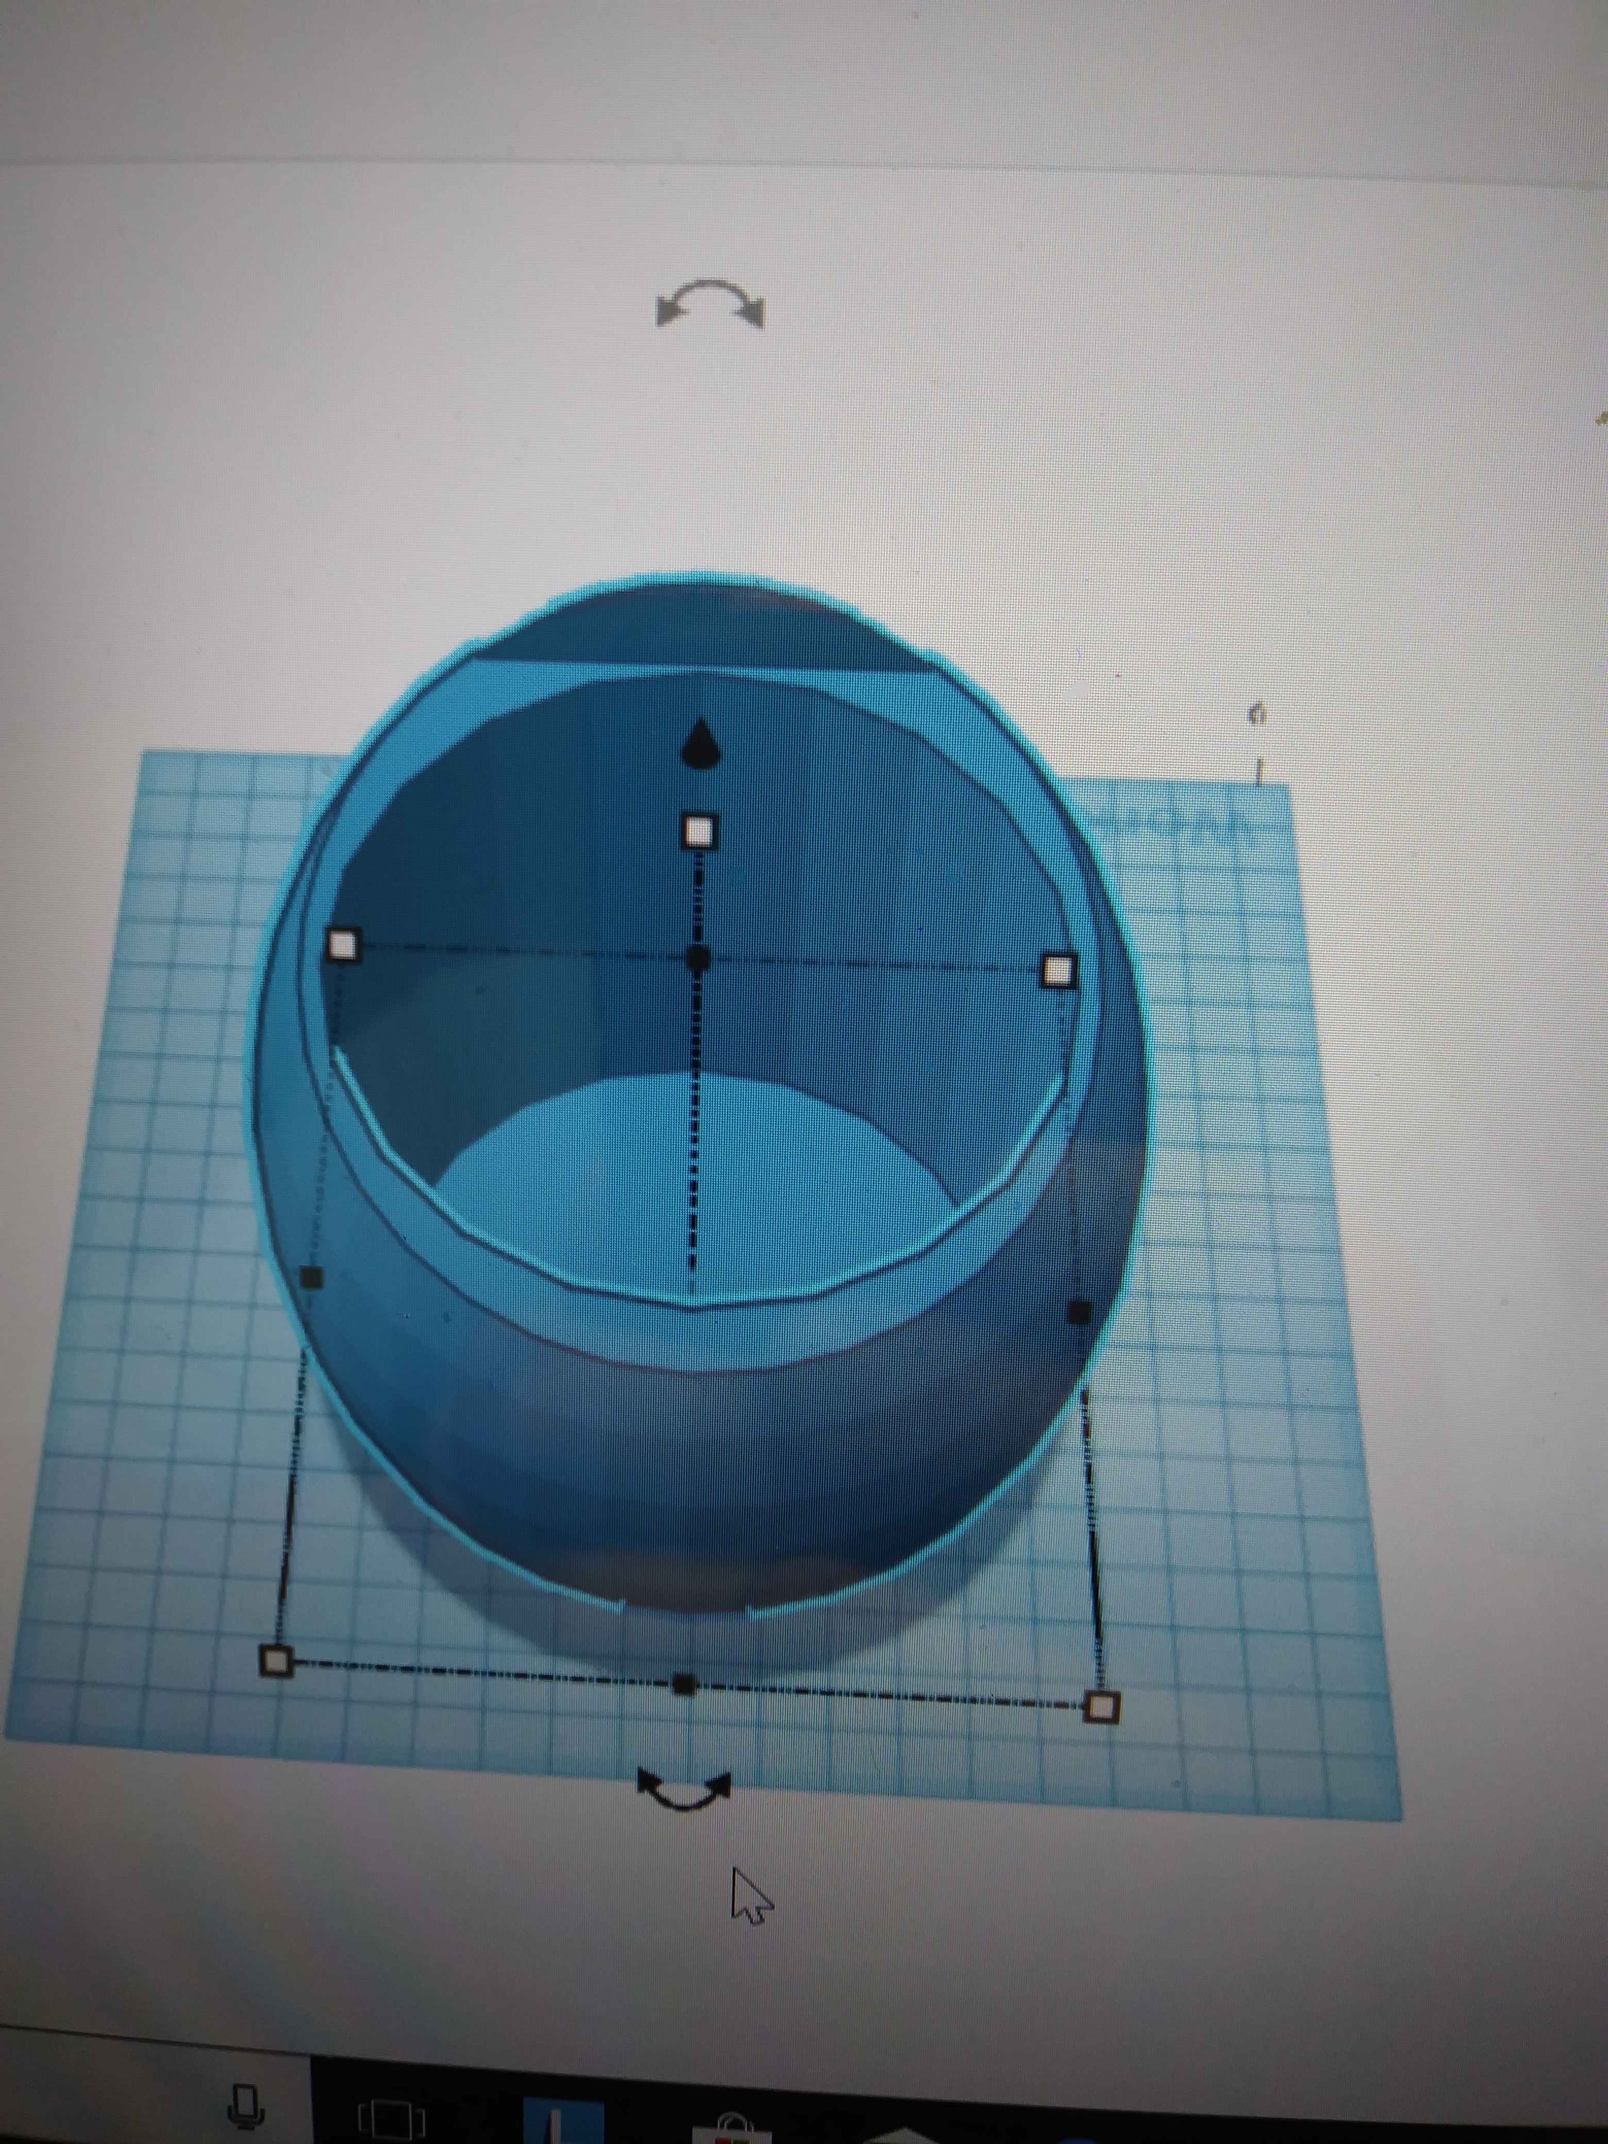Select the bottom-left white corner handle
Screen dimensions: 1608x2144
click(x=277, y=1661)
